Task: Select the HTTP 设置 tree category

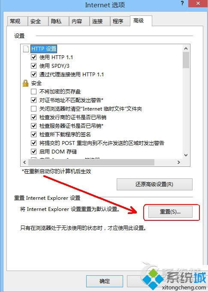Action: click(x=44, y=49)
